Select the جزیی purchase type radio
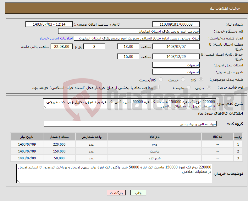The height and width of the screenshot is (201, 248). (209, 87)
